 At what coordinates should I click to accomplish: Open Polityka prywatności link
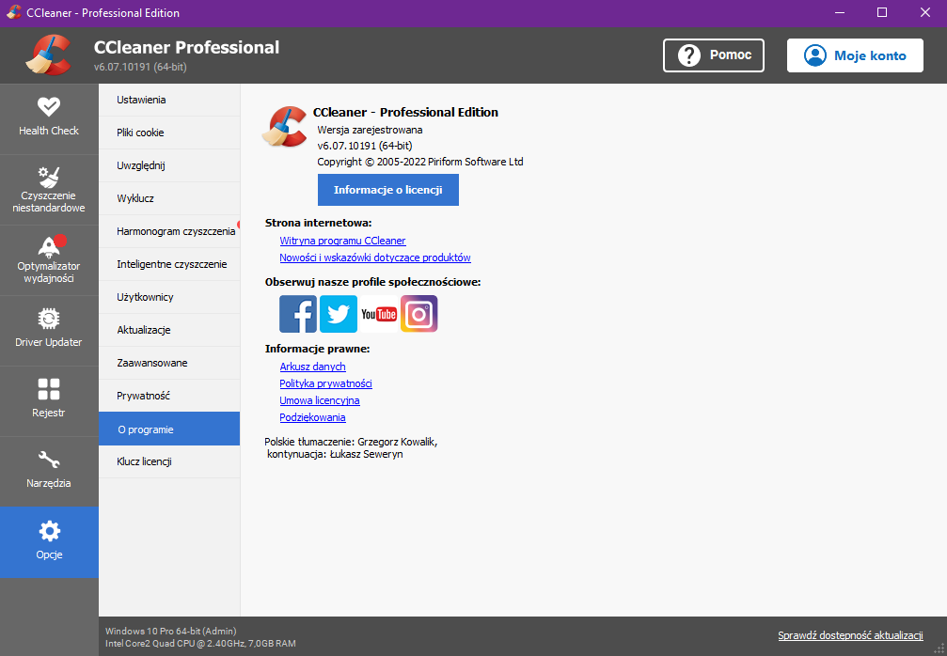(x=325, y=383)
